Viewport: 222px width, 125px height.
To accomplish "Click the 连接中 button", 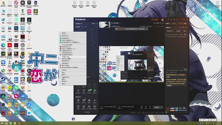I will [157, 107].
